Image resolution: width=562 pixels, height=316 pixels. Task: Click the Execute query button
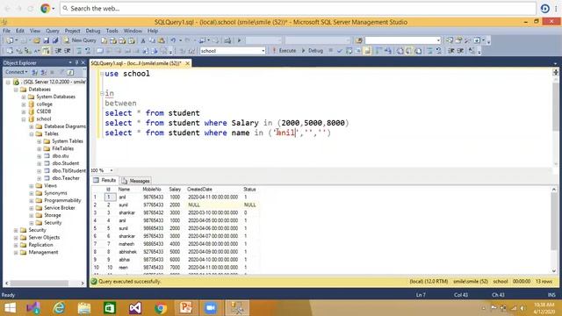pyautogui.click(x=285, y=51)
